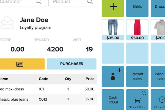Open the Cash In/Out tile

coord(113,100)
